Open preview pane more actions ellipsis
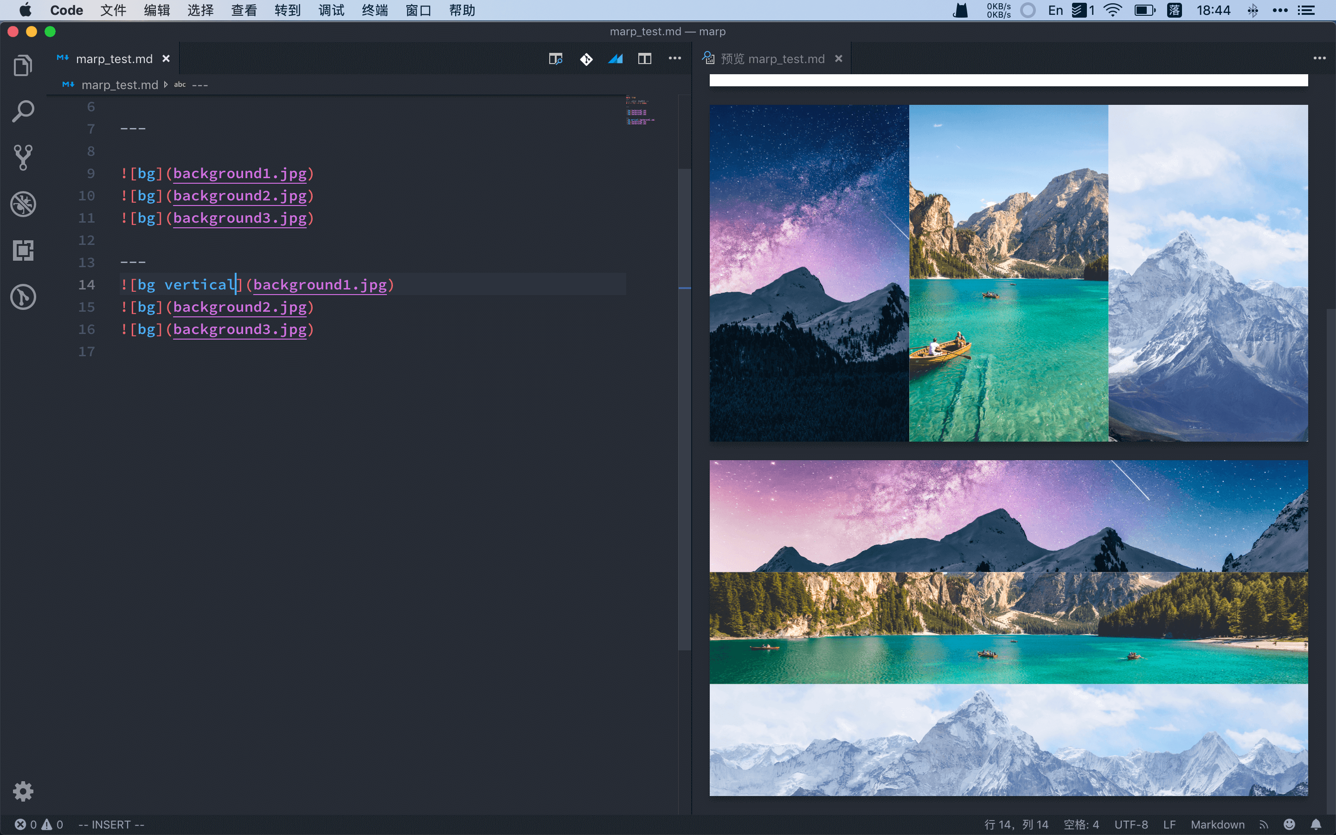The image size is (1336, 835). tap(1319, 58)
